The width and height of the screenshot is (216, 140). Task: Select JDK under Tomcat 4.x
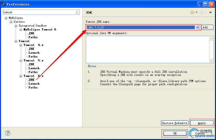point(31,49)
